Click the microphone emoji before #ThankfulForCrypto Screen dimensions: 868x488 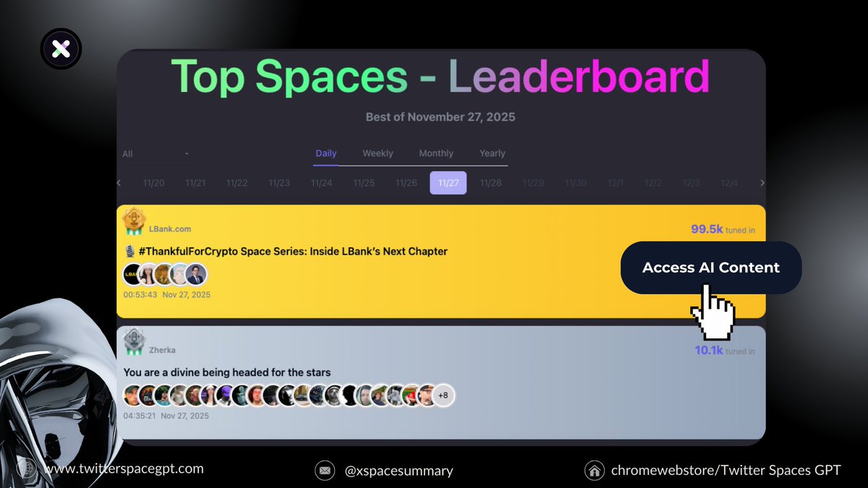[x=130, y=252]
